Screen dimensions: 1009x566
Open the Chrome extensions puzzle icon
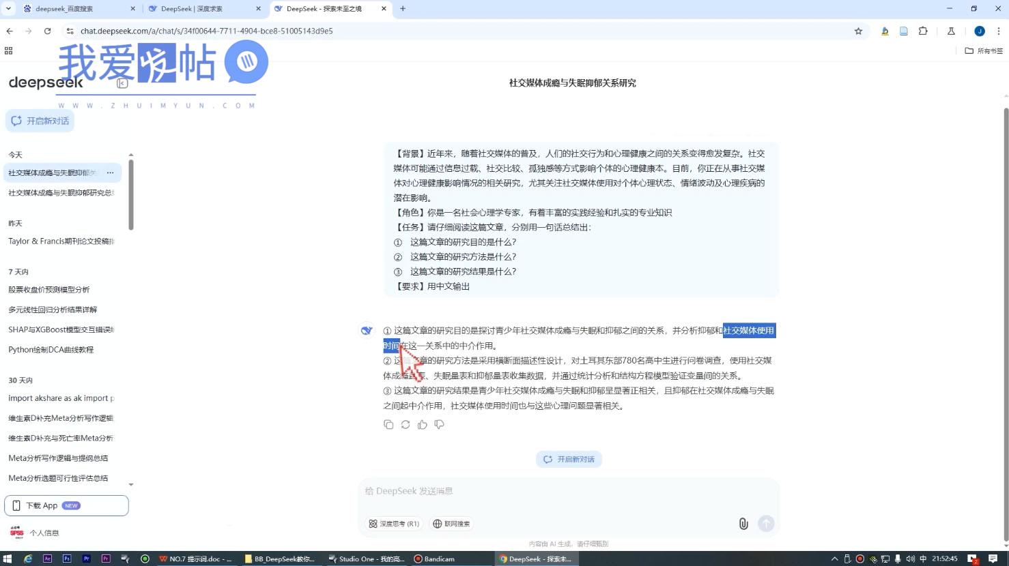click(x=923, y=31)
